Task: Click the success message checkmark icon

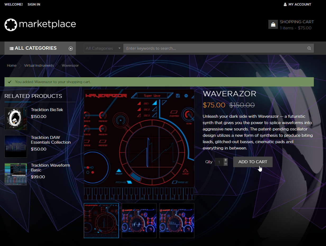Action: coord(10,82)
